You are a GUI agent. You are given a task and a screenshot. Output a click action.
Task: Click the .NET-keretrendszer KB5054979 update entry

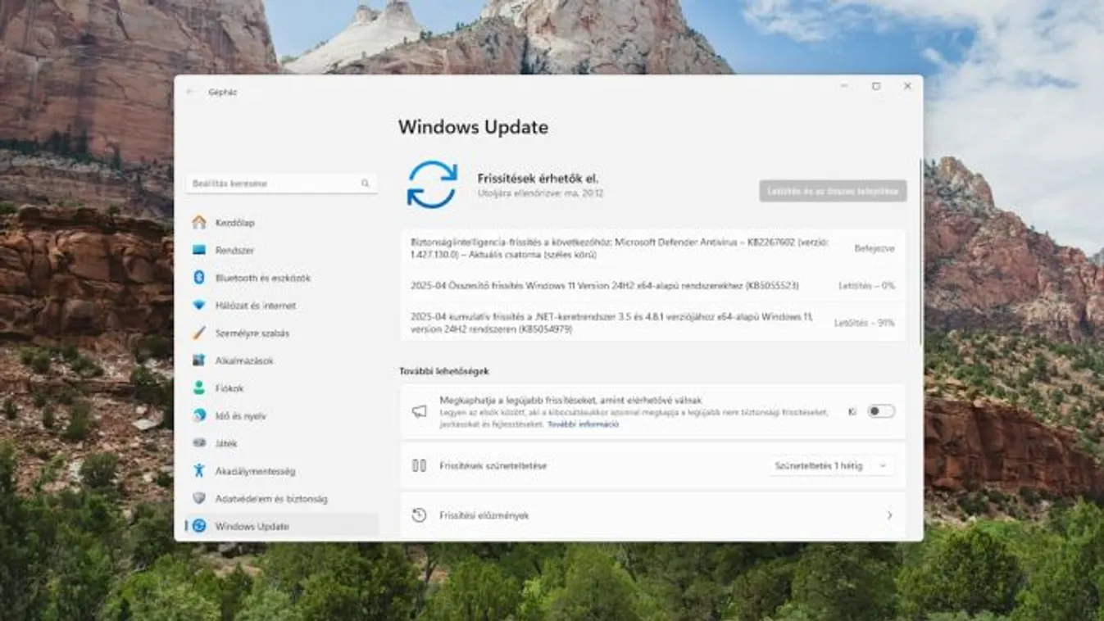pyautogui.click(x=653, y=323)
